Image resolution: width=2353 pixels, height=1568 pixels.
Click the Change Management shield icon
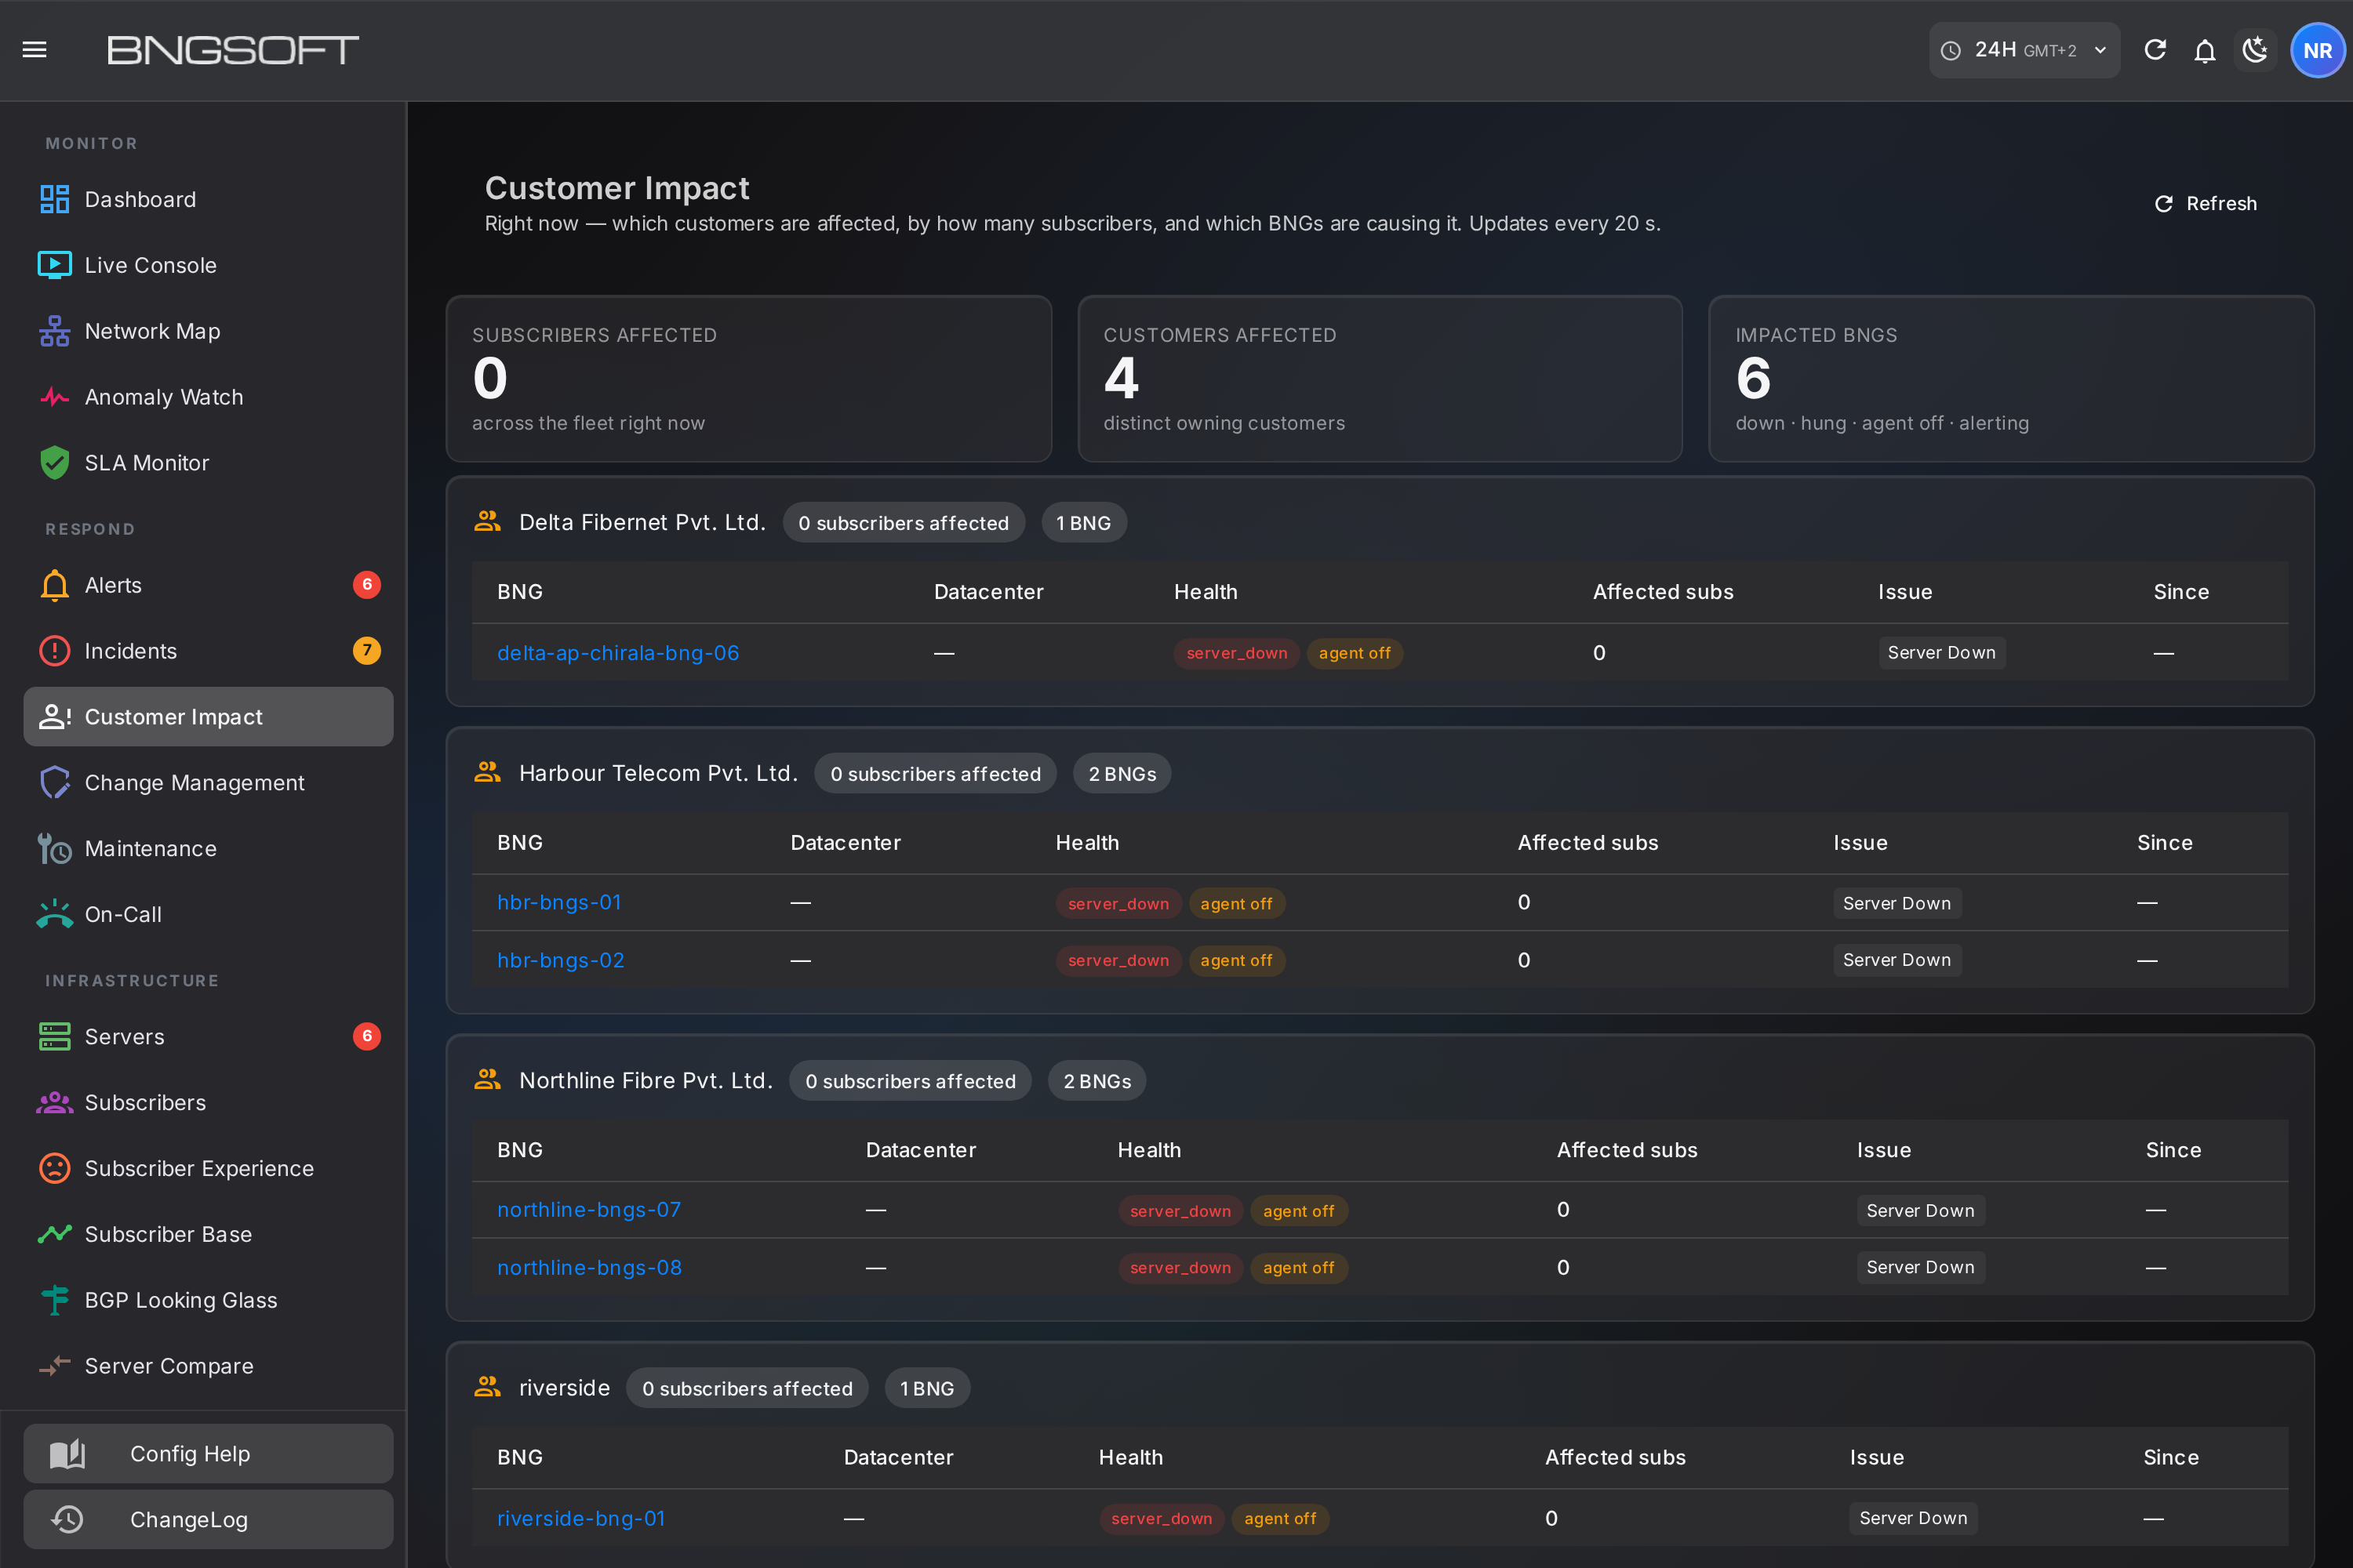pyautogui.click(x=54, y=783)
